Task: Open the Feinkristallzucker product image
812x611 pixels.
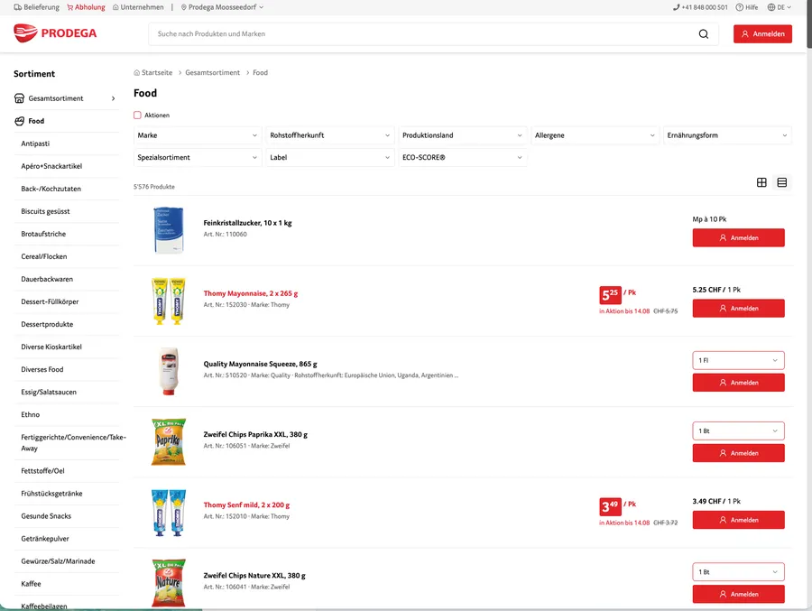Action: tap(169, 230)
